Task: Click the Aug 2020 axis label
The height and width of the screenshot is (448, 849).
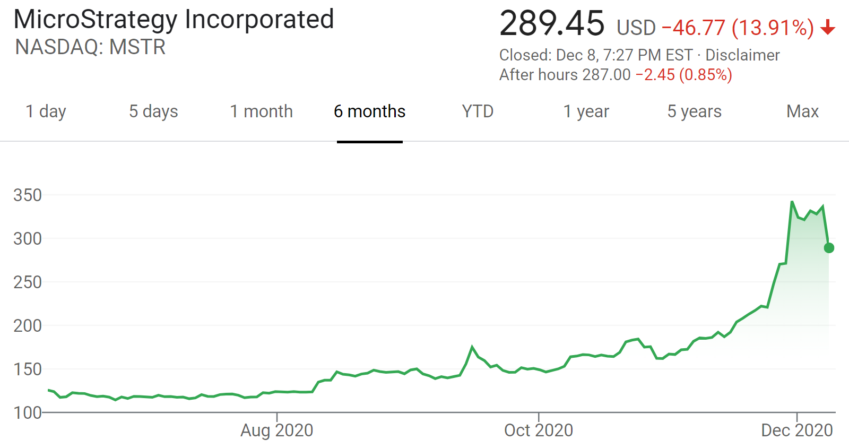Action: (276, 430)
